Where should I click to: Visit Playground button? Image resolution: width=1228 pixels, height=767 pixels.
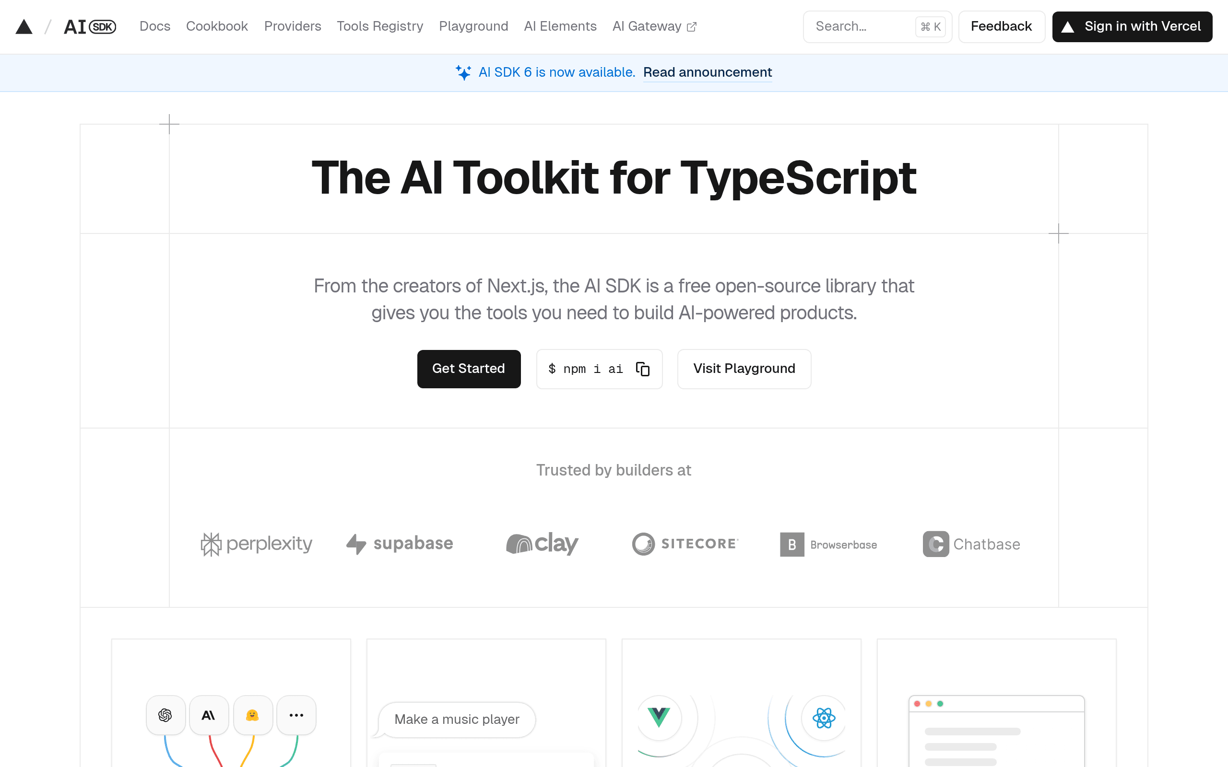coord(744,369)
